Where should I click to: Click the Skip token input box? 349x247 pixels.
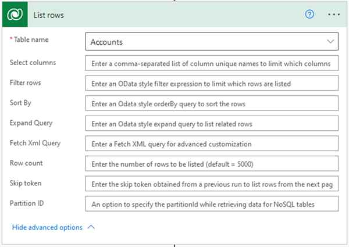(x=212, y=184)
